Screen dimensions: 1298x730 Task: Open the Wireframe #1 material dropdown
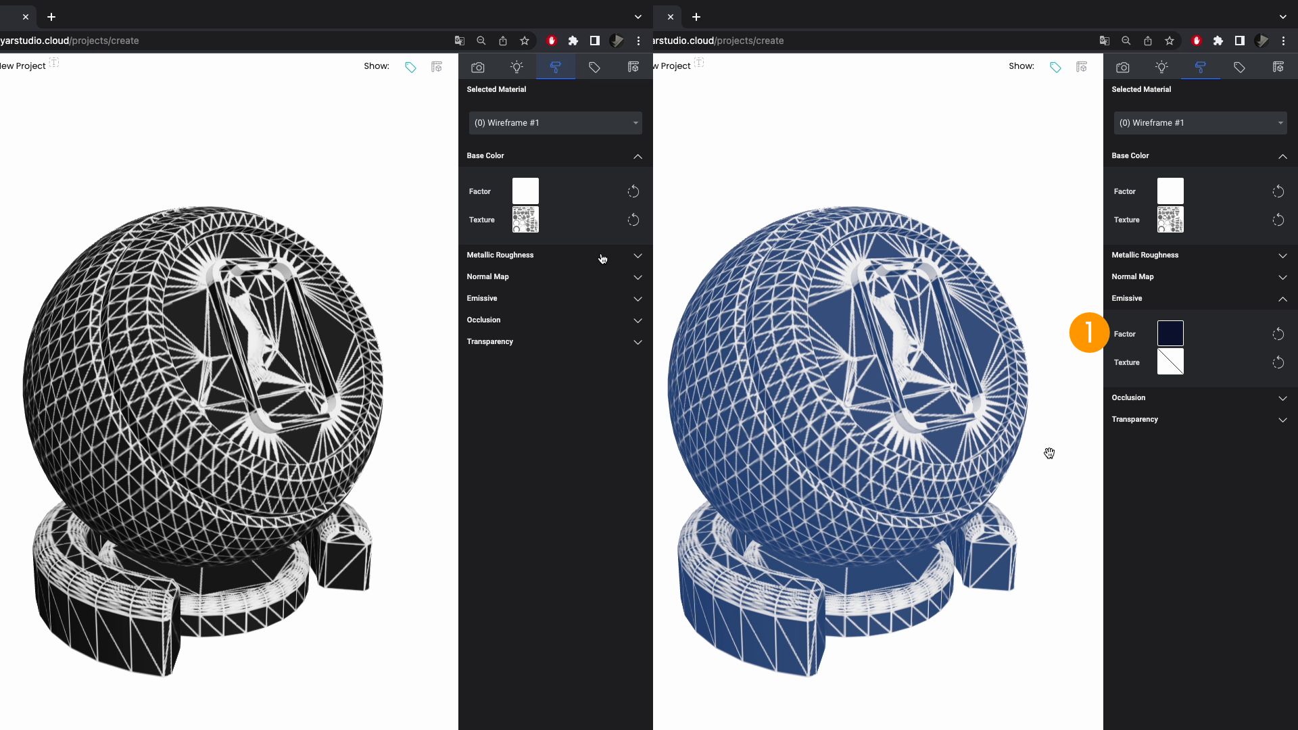(x=554, y=123)
